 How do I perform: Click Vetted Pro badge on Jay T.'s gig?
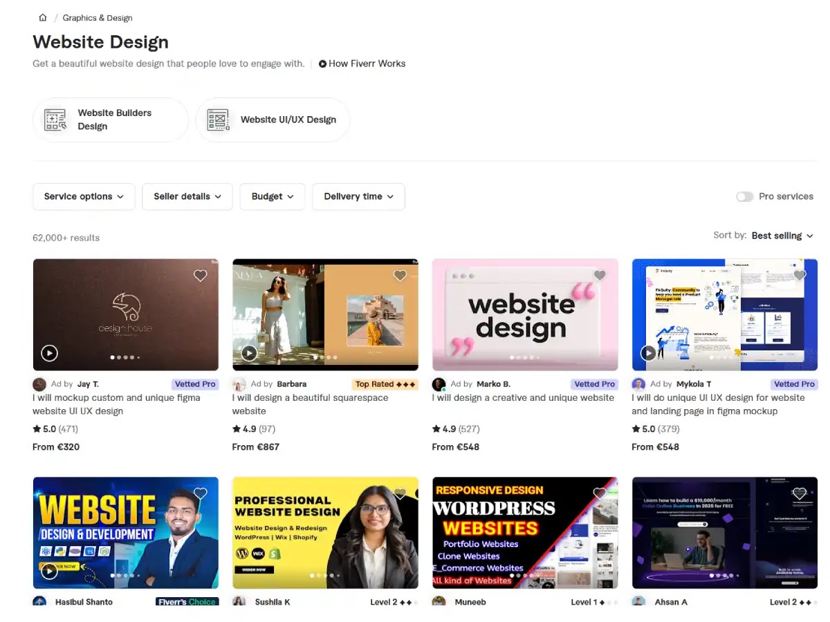[x=195, y=384]
